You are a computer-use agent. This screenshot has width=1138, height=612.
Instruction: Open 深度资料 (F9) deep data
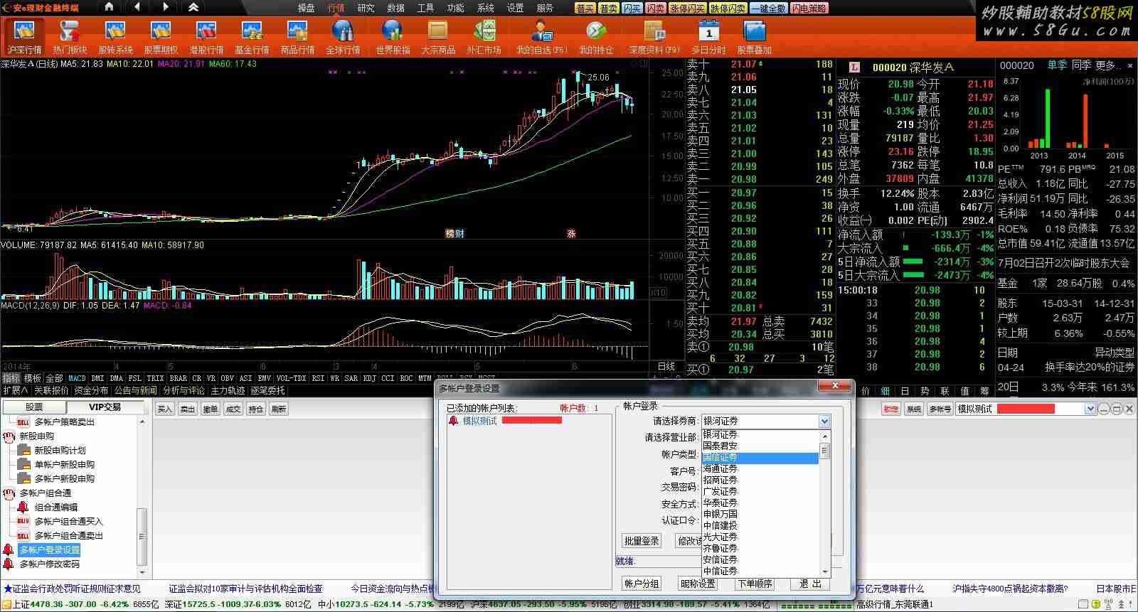(x=654, y=37)
